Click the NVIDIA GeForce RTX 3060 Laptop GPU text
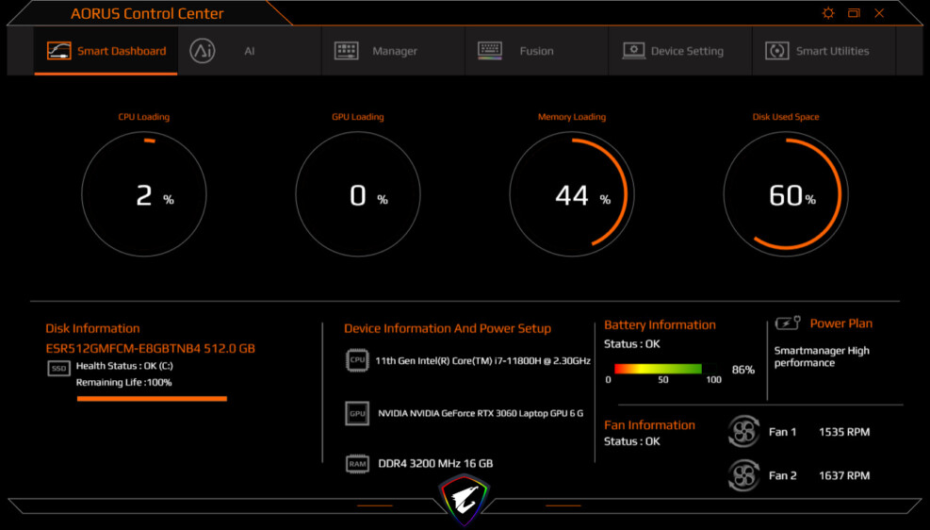 481,413
